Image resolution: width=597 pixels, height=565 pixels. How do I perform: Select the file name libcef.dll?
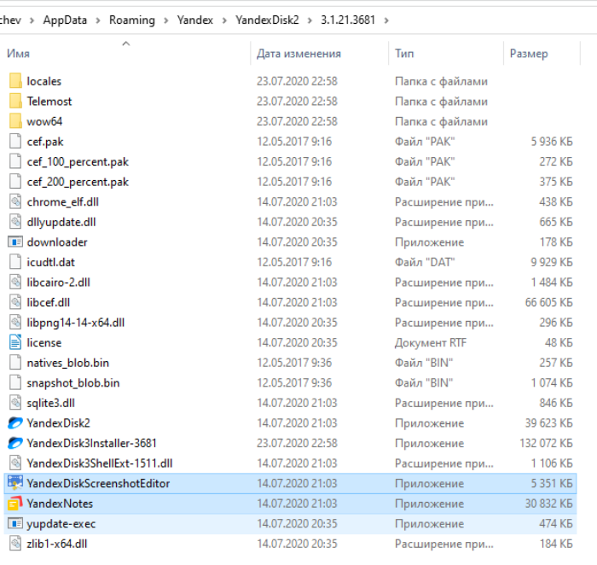click(x=48, y=303)
